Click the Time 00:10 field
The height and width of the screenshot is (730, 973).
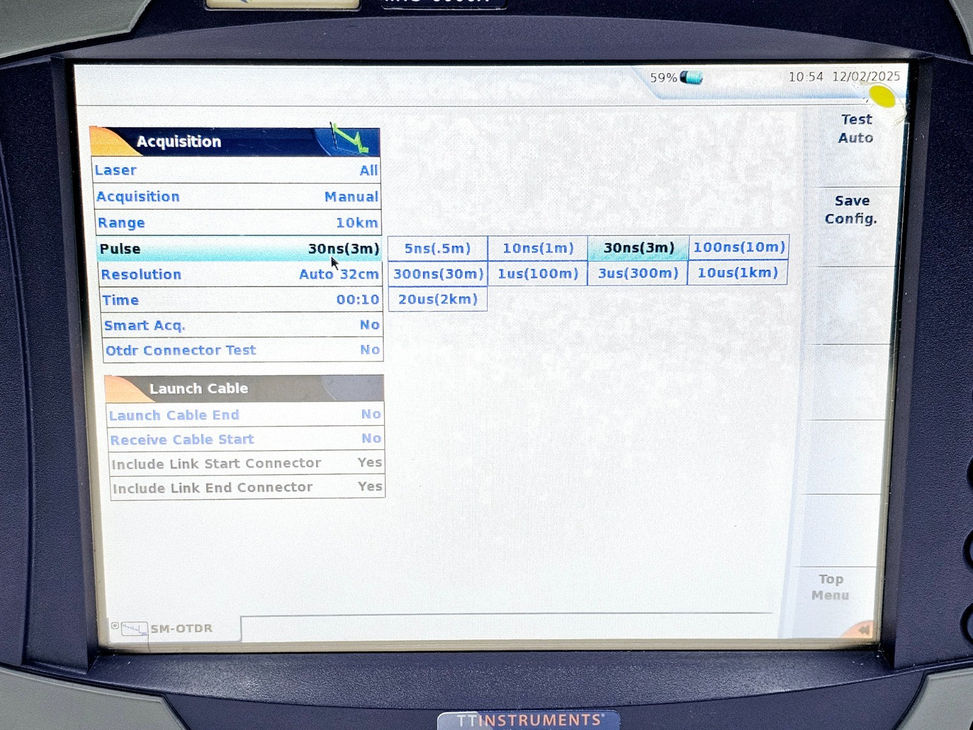241,300
